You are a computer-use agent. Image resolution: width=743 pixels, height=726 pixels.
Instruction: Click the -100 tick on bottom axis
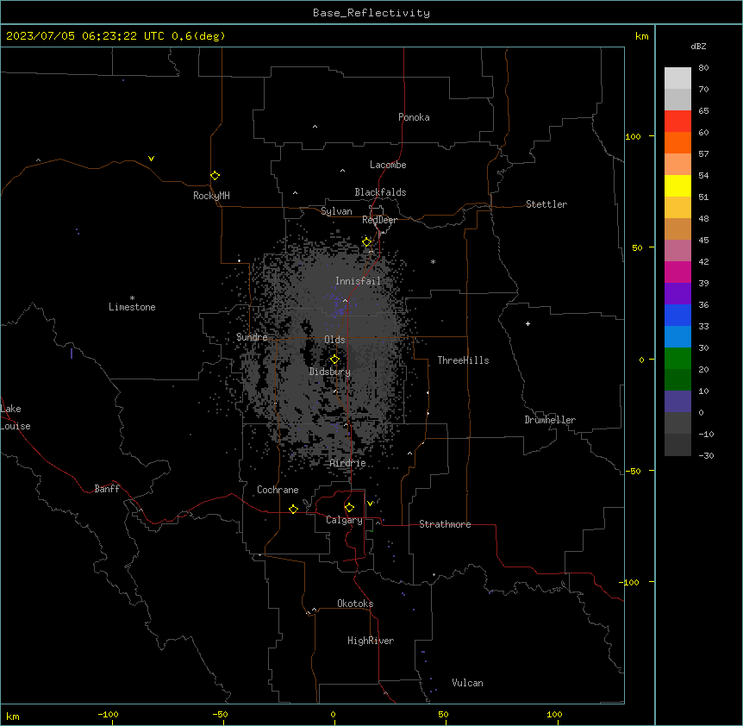[108, 714]
